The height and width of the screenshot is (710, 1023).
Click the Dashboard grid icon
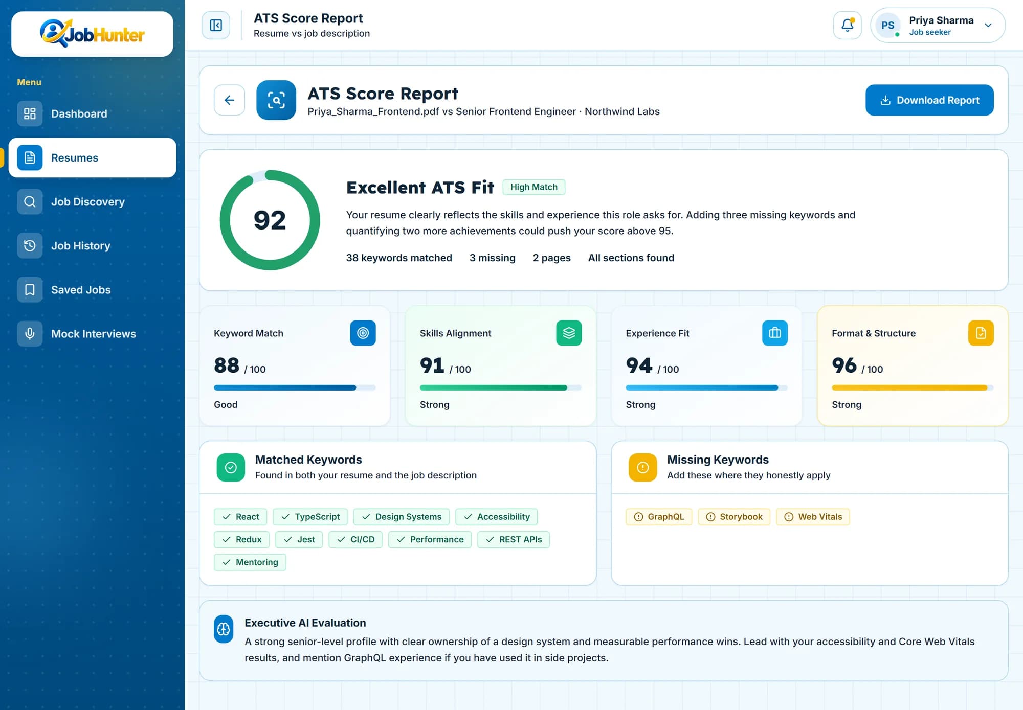[x=30, y=113]
